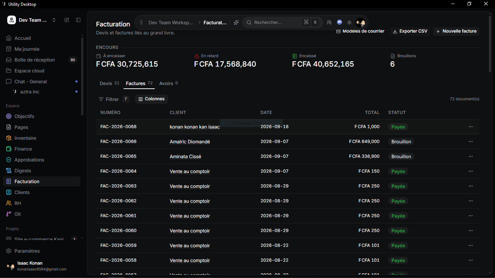Image resolution: width=495 pixels, height=278 pixels.
Task: Open client link Aminata Cissé
Action: coord(186,156)
